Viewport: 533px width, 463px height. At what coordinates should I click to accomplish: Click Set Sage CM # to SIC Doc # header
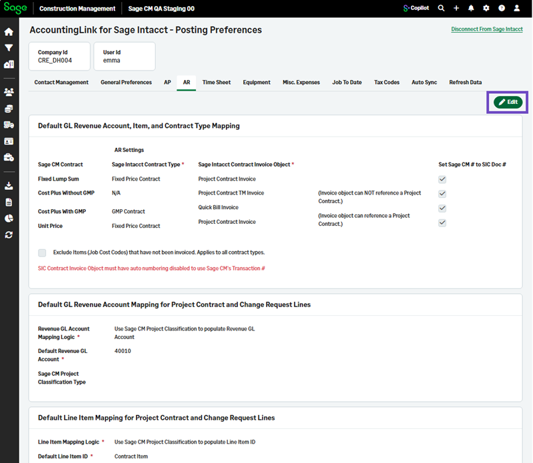click(472, 165)
